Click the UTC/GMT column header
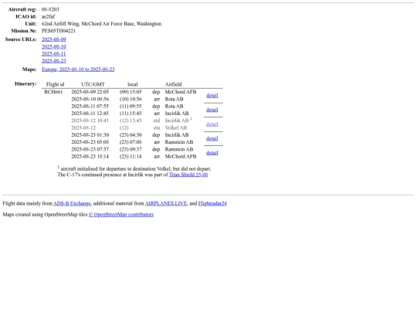Image resolution: width=417 pixels, height=313 pixels. click(93, 84)
